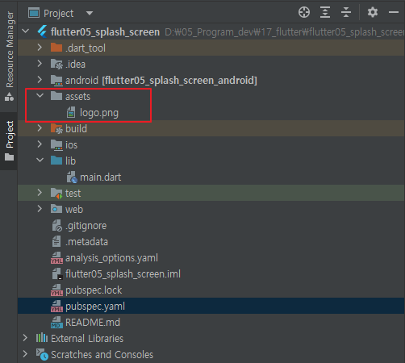This screenshot has height=363, width=405.
Task: Click the D:\05_Program_dev project path text
Action: tap(285, 32)
